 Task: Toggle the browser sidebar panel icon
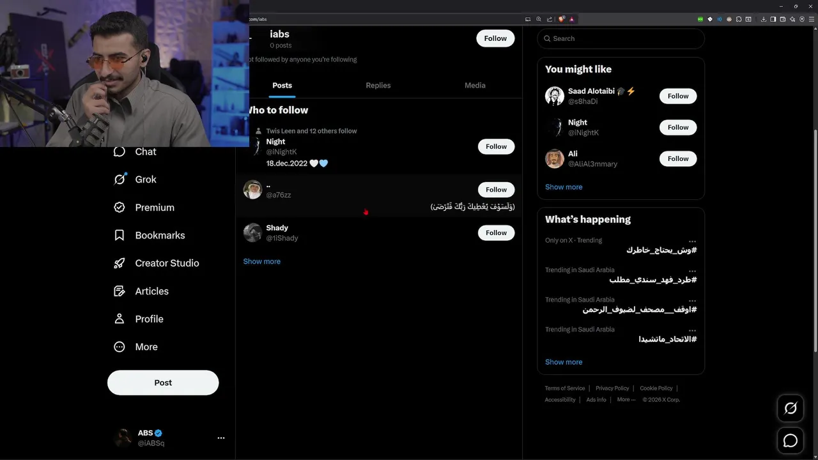pos(773,19)
